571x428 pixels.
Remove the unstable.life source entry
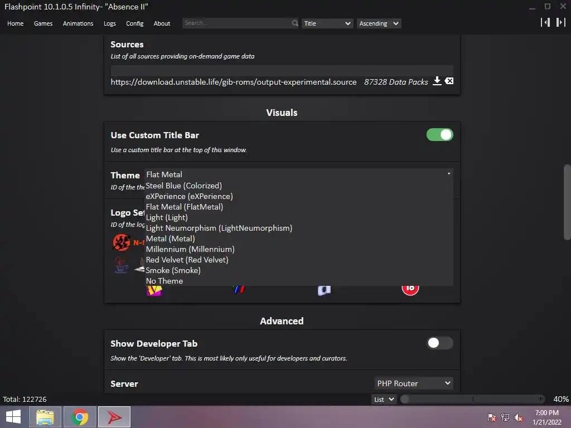pyautogui.click(x=449, y=81)
